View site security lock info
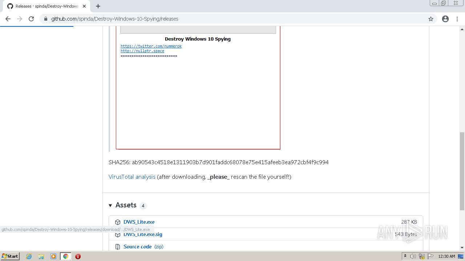The image size is (465, 261). tap(46, 19)
